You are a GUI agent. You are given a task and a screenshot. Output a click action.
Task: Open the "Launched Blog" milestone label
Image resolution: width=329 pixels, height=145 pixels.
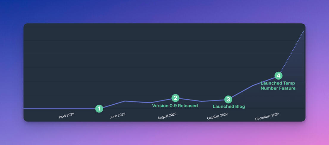coord(229,107)
